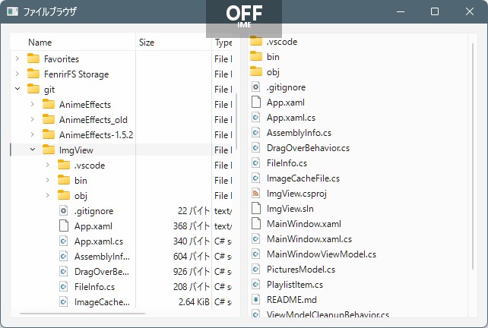Screen dimensions: 488x328
Task: Click the tree view horizontal scrollbar
Action: pyautogui.click(x=82, y=314)
